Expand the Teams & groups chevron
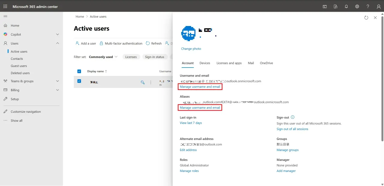Screen dimensions: 384x186 tap(58, 81)
